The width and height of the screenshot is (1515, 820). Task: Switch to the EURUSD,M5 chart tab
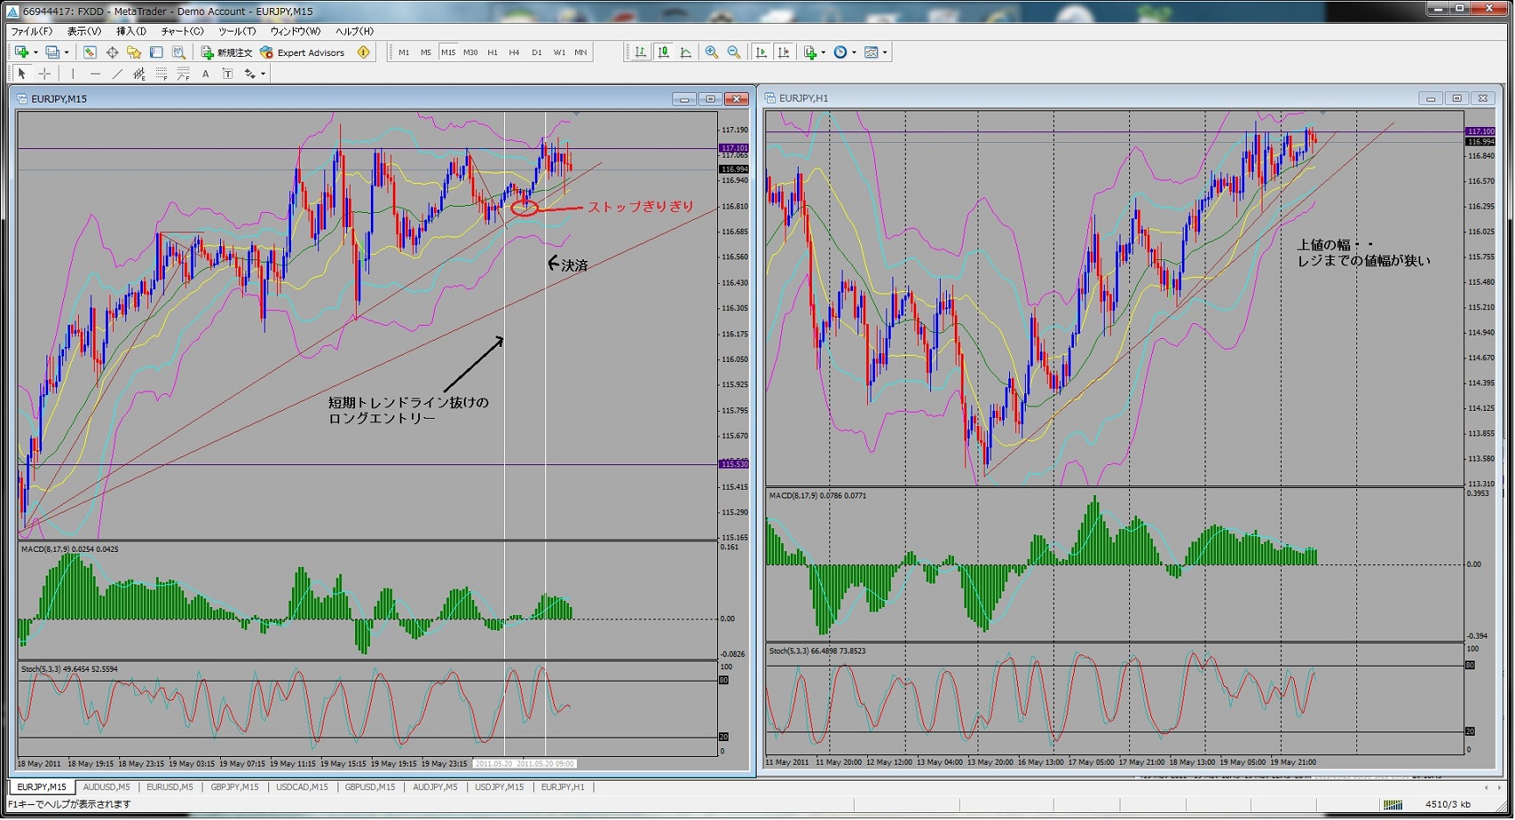[x=169, y=788]
